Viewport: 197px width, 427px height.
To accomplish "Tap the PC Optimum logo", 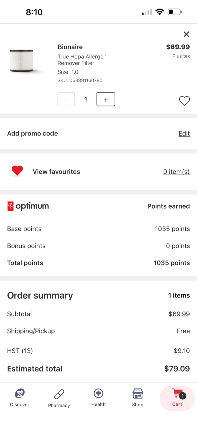I will 28,206.
